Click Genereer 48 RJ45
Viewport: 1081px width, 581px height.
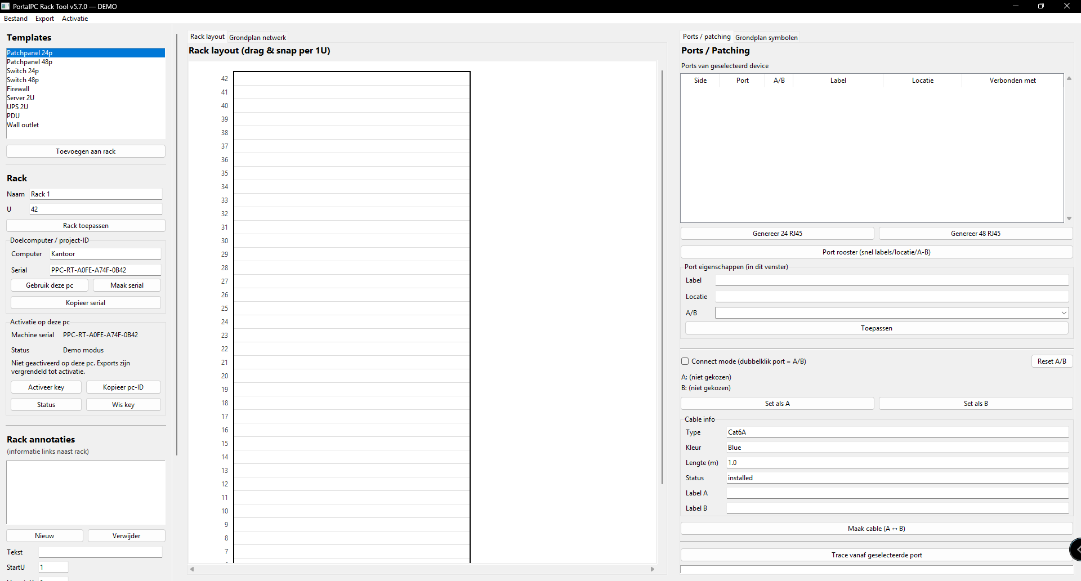[976, 233]
